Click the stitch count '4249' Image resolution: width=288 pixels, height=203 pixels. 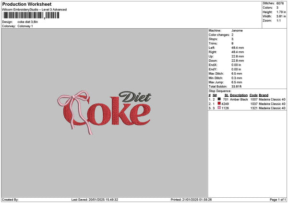(x=225, y=104)
